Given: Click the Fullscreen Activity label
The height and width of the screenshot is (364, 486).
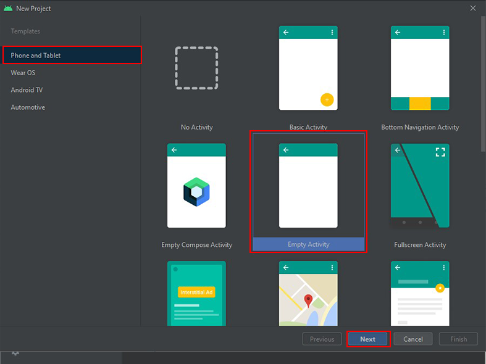Looking at the screenshot, I should (x=420, y=245).
